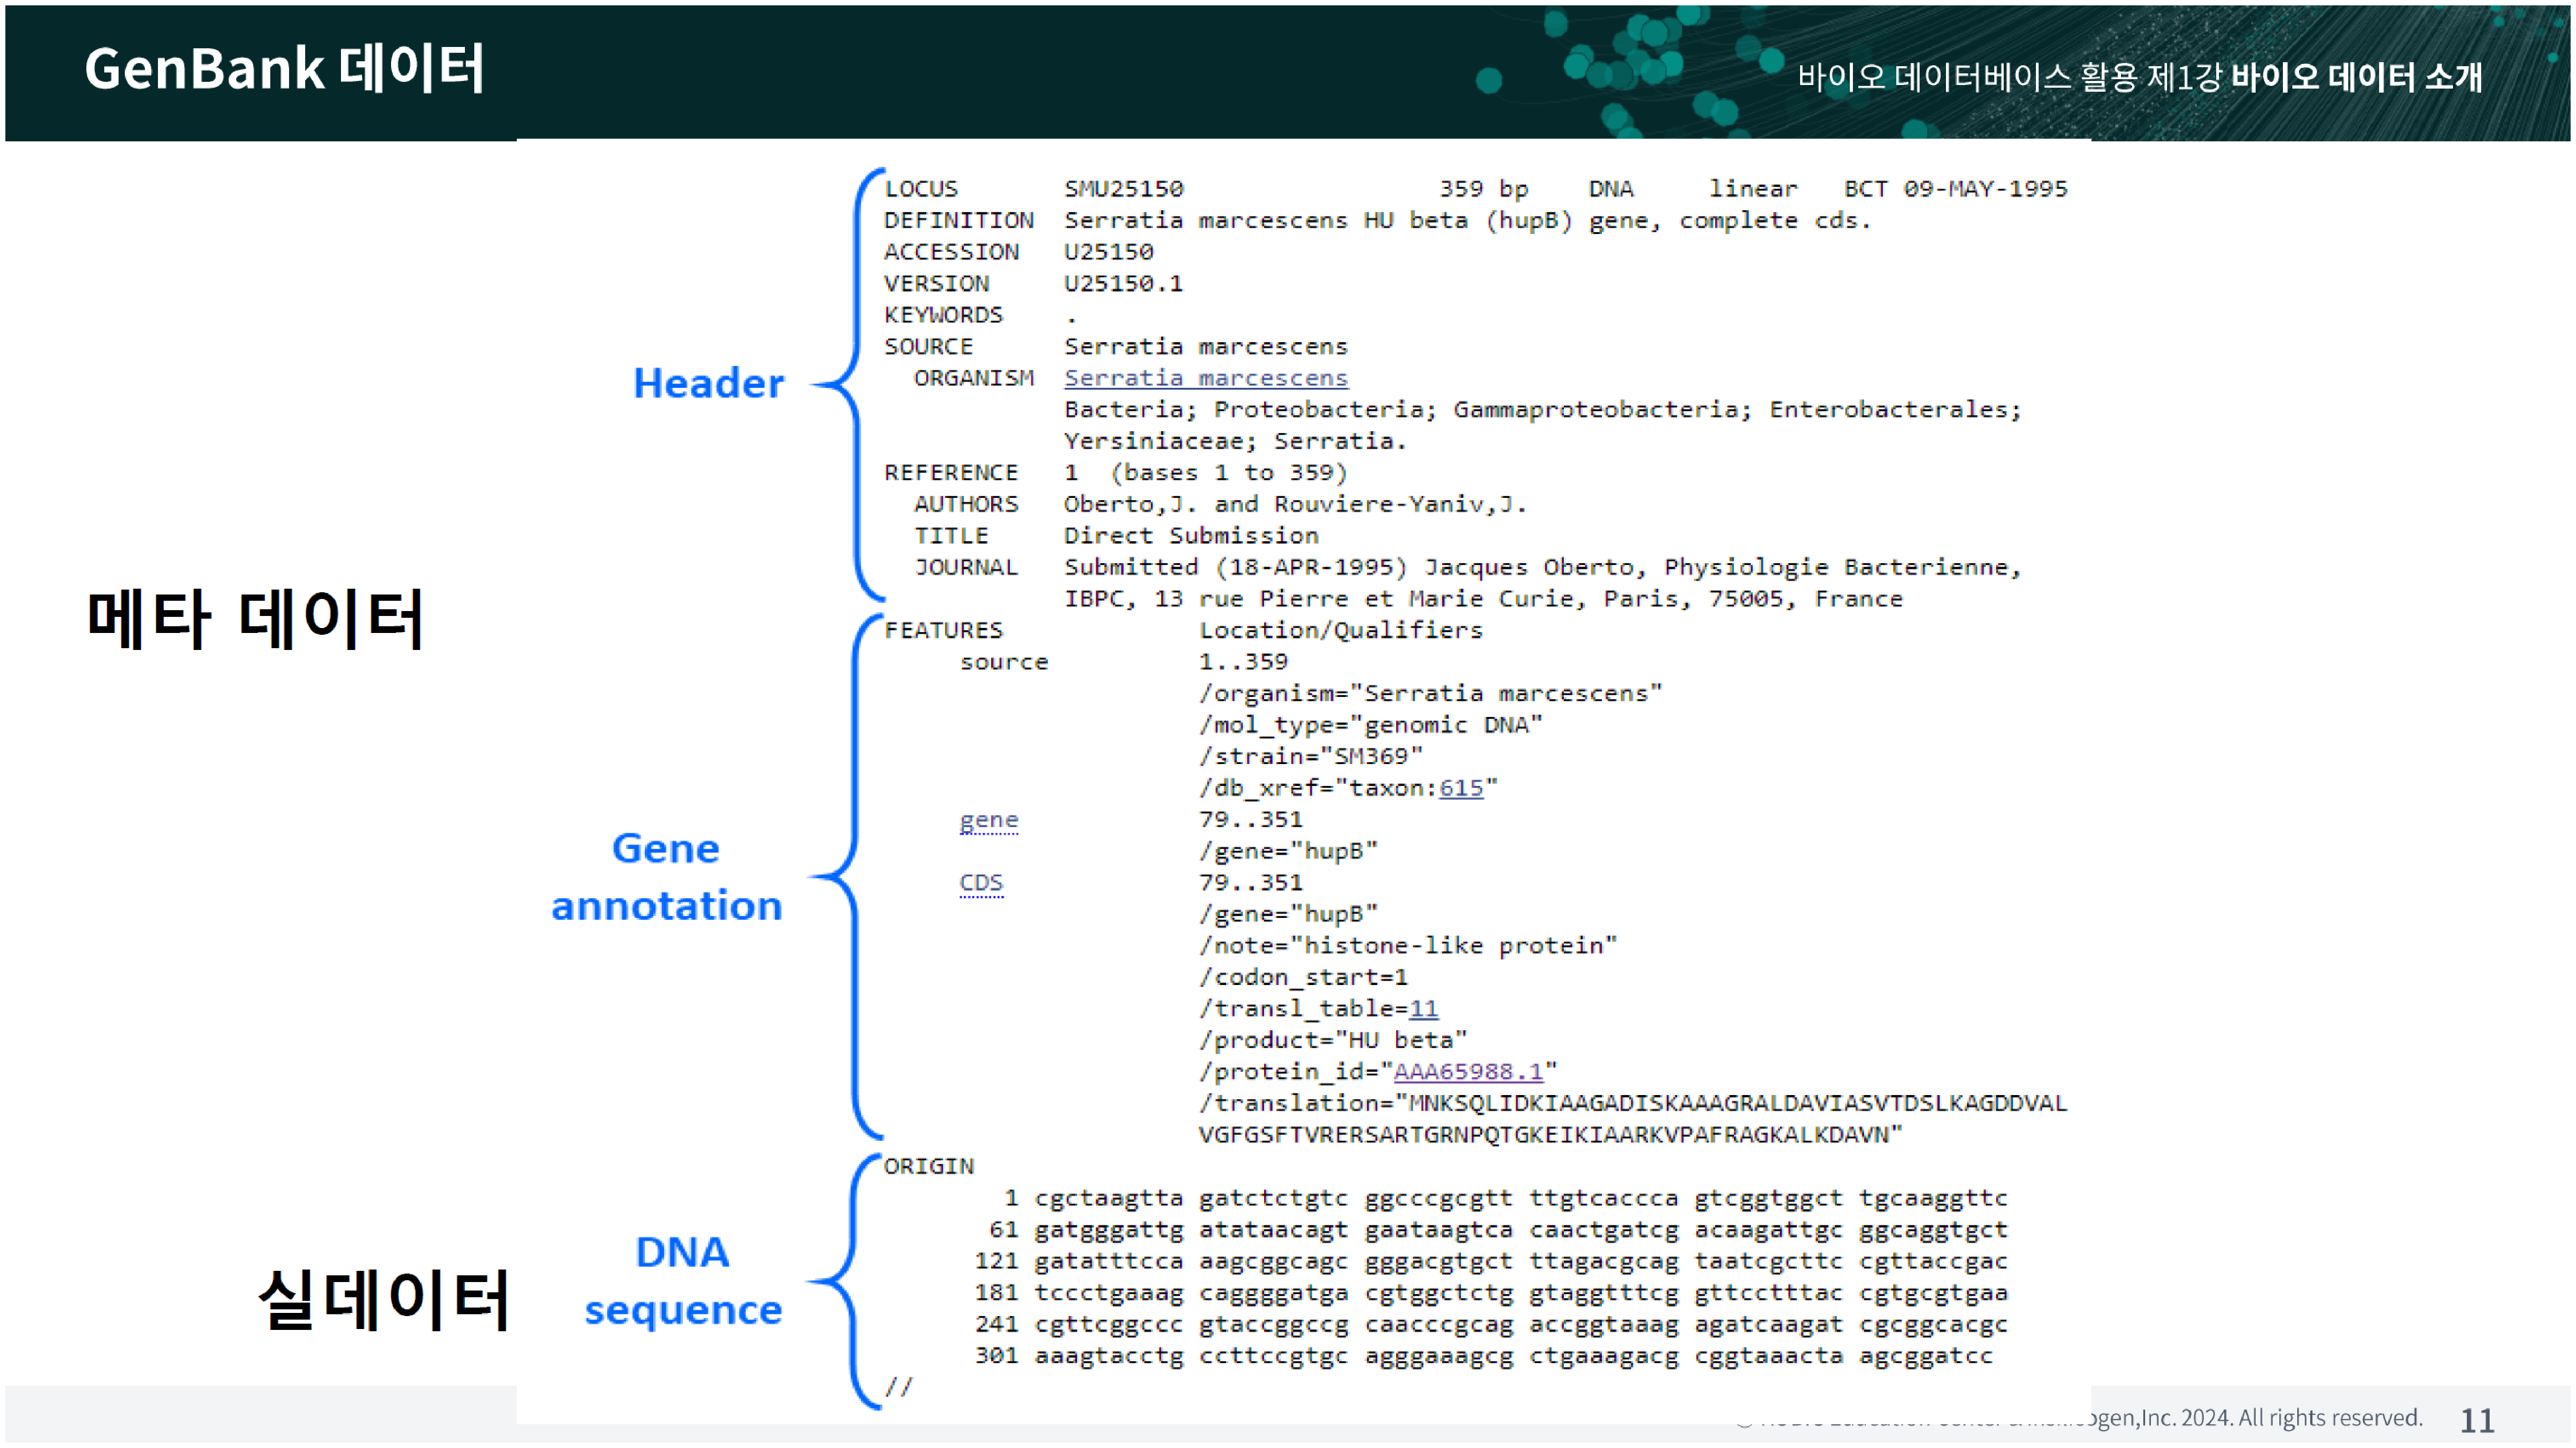Viewport: 2576px width, 1448px height.
Task: Select '/mol_type="genomic DNA"' qualifier
Action: tap(1370, 725)
